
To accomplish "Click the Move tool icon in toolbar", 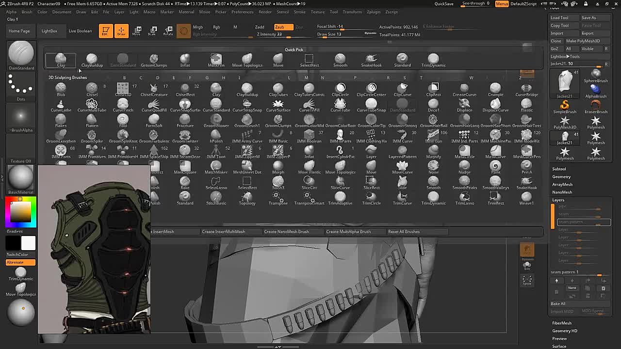I will pyautogui.click(x=137, y=31).
